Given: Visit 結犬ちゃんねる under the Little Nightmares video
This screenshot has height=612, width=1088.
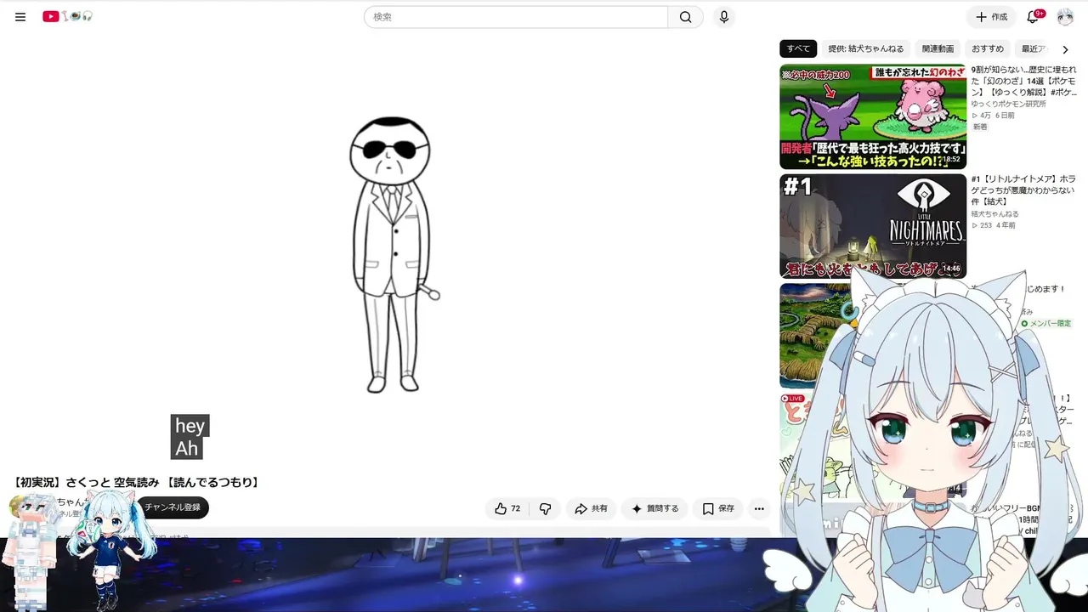Looking at the screenshot, I should tap(995, 214).
